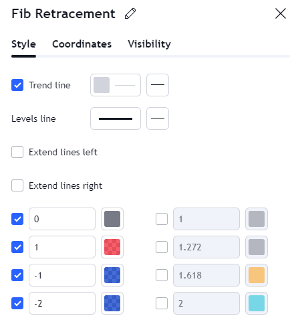Select the Style tab
The width and height of the screenshot is (296, 320).
pos(23,44)
